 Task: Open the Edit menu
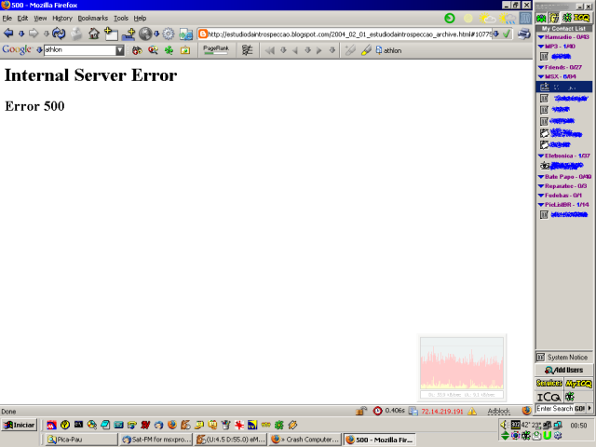[x=22, y=18]
